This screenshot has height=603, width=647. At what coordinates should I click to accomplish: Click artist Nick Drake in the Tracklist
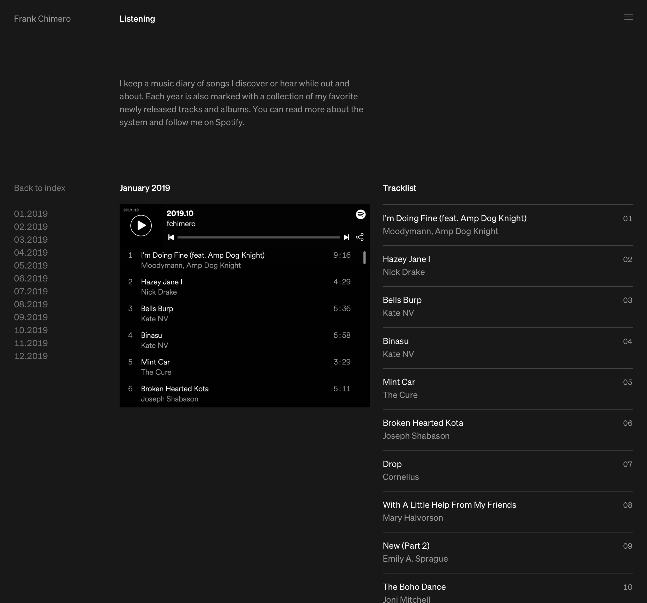(403, 272)
